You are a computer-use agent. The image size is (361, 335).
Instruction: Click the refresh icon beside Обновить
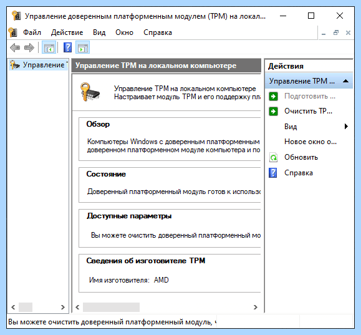coord(273,157)
